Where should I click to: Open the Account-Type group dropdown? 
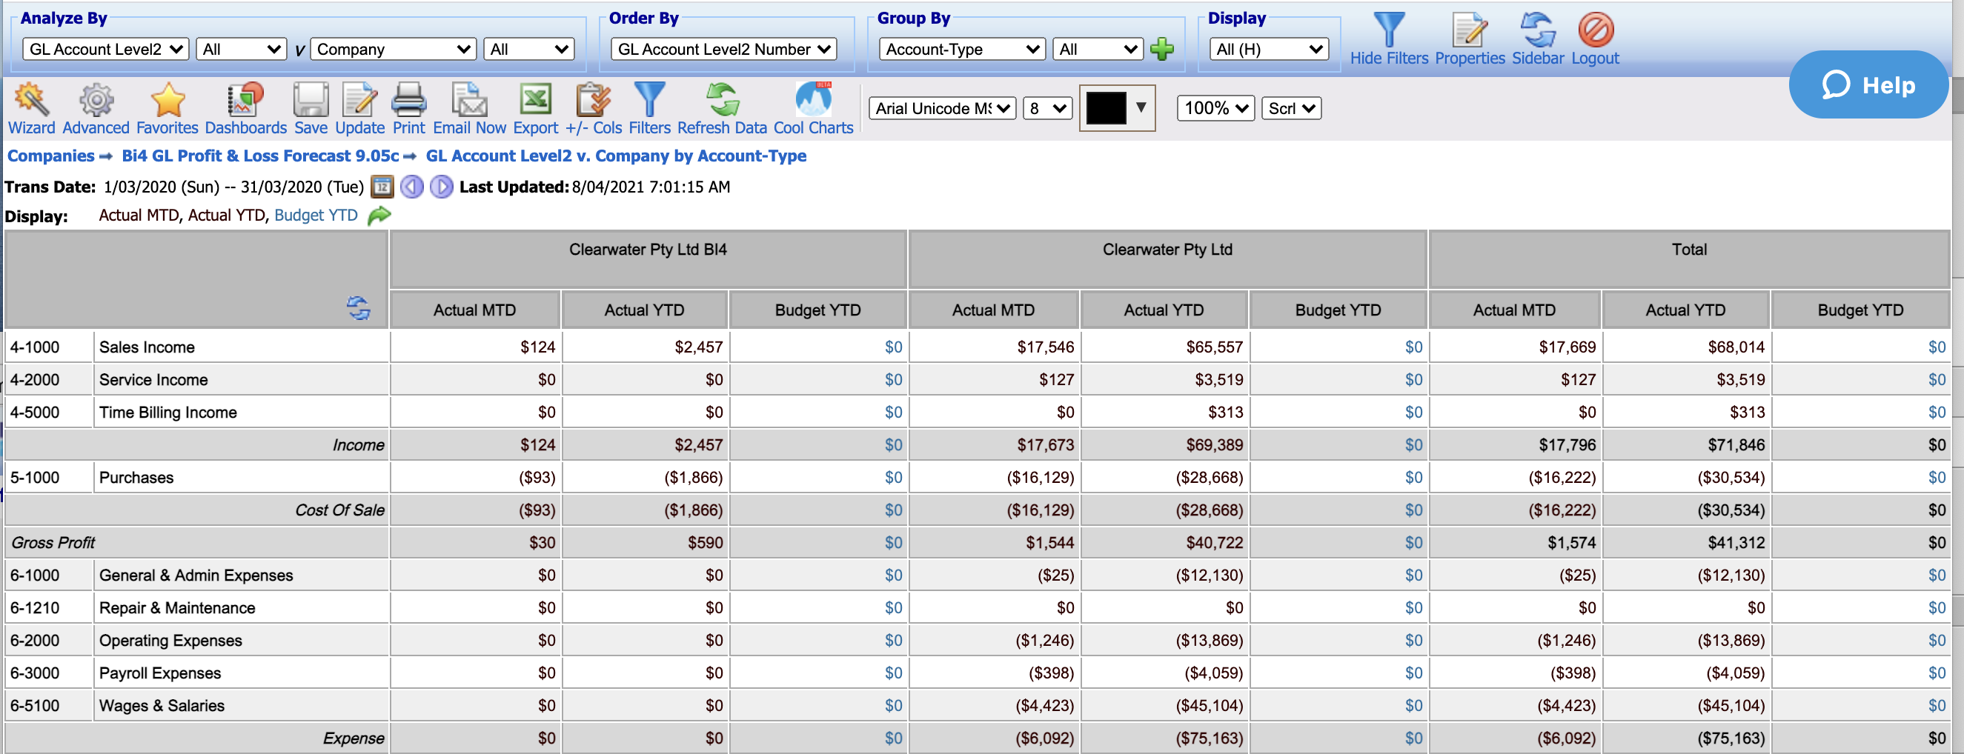(961, 50)
